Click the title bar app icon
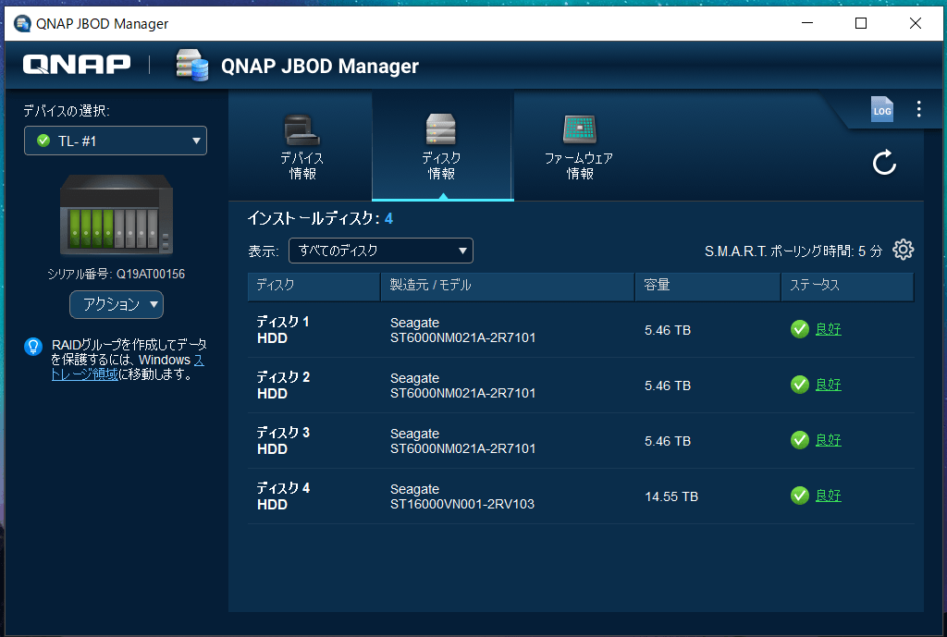947x637 pixels. pyautogui.click(x=22, y=23)
